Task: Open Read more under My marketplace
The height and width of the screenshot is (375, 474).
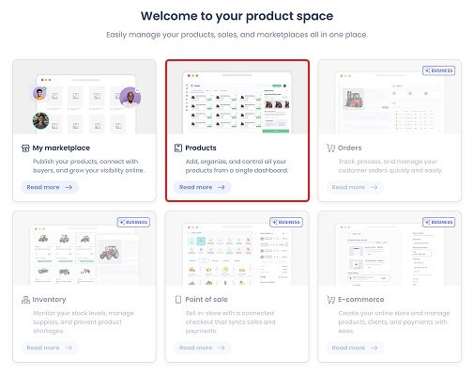Action: pos(50,187)
